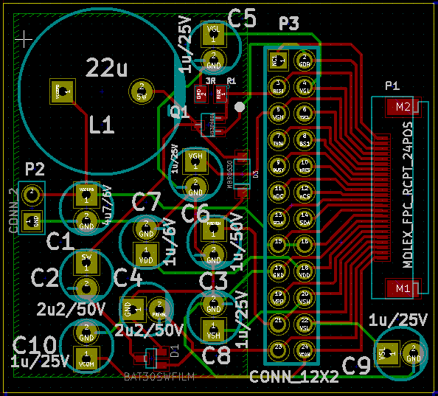Select the BAT30SWFILM value text
This screenshot has height=396, width=438.
tap(159, 377)
